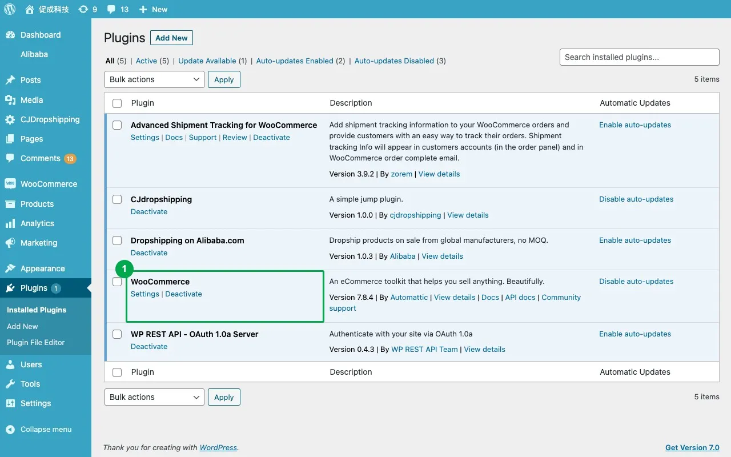The image size is (731, 457).
Task: Click the Users person icon
Action: 10,364
